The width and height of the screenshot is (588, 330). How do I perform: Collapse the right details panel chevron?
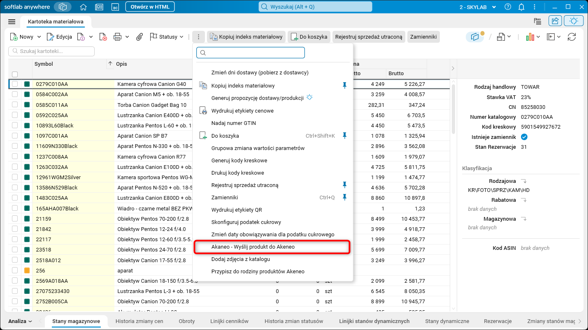click(453, 68)
